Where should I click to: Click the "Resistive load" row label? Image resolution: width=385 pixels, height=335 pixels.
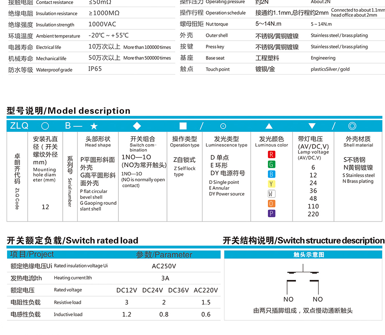click(67, 302)
